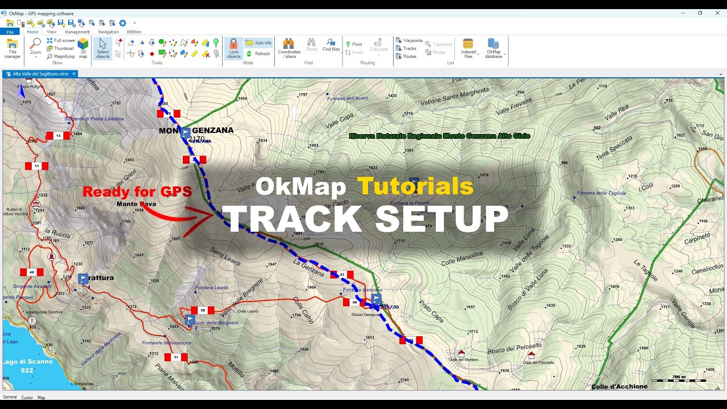
Task: Select the red diamond tool icon
Action: [152, 54]
